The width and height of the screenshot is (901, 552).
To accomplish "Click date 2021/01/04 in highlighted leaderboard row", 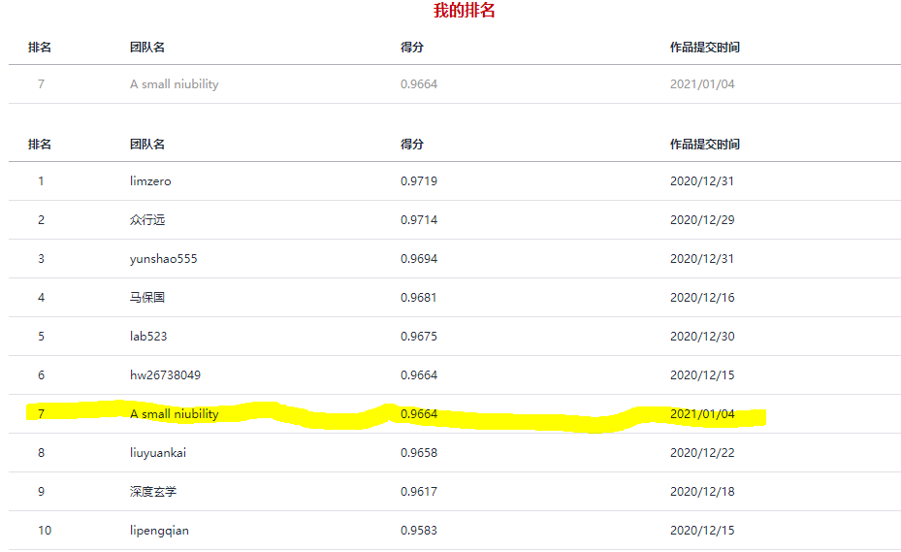I will [x=702, y=414].
